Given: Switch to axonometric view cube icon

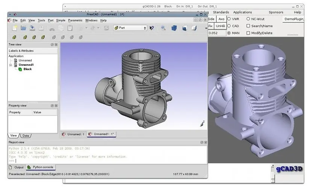Looking at the screenshot, I should coord(174,28).
